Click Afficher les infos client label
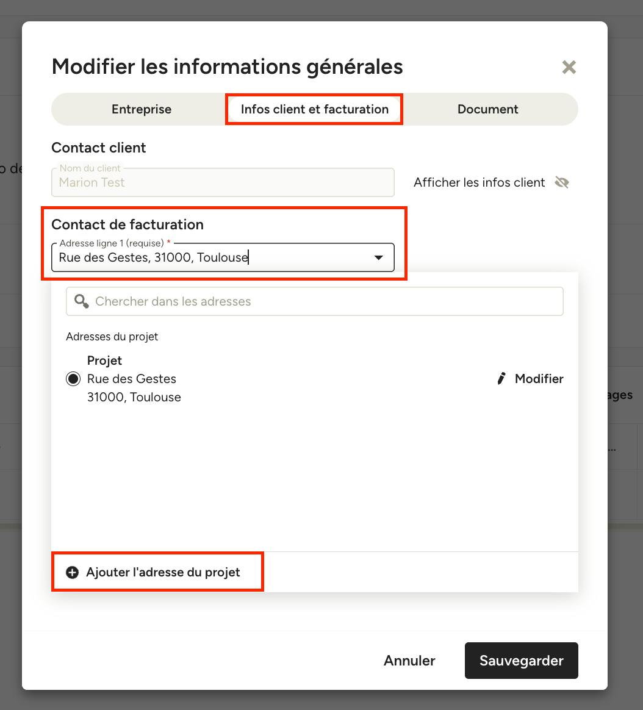 point(479,182)
